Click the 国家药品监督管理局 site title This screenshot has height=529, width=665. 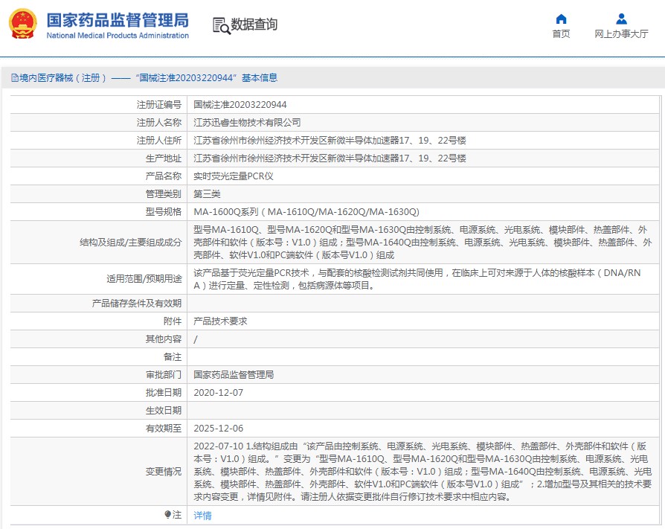(118, 20)
